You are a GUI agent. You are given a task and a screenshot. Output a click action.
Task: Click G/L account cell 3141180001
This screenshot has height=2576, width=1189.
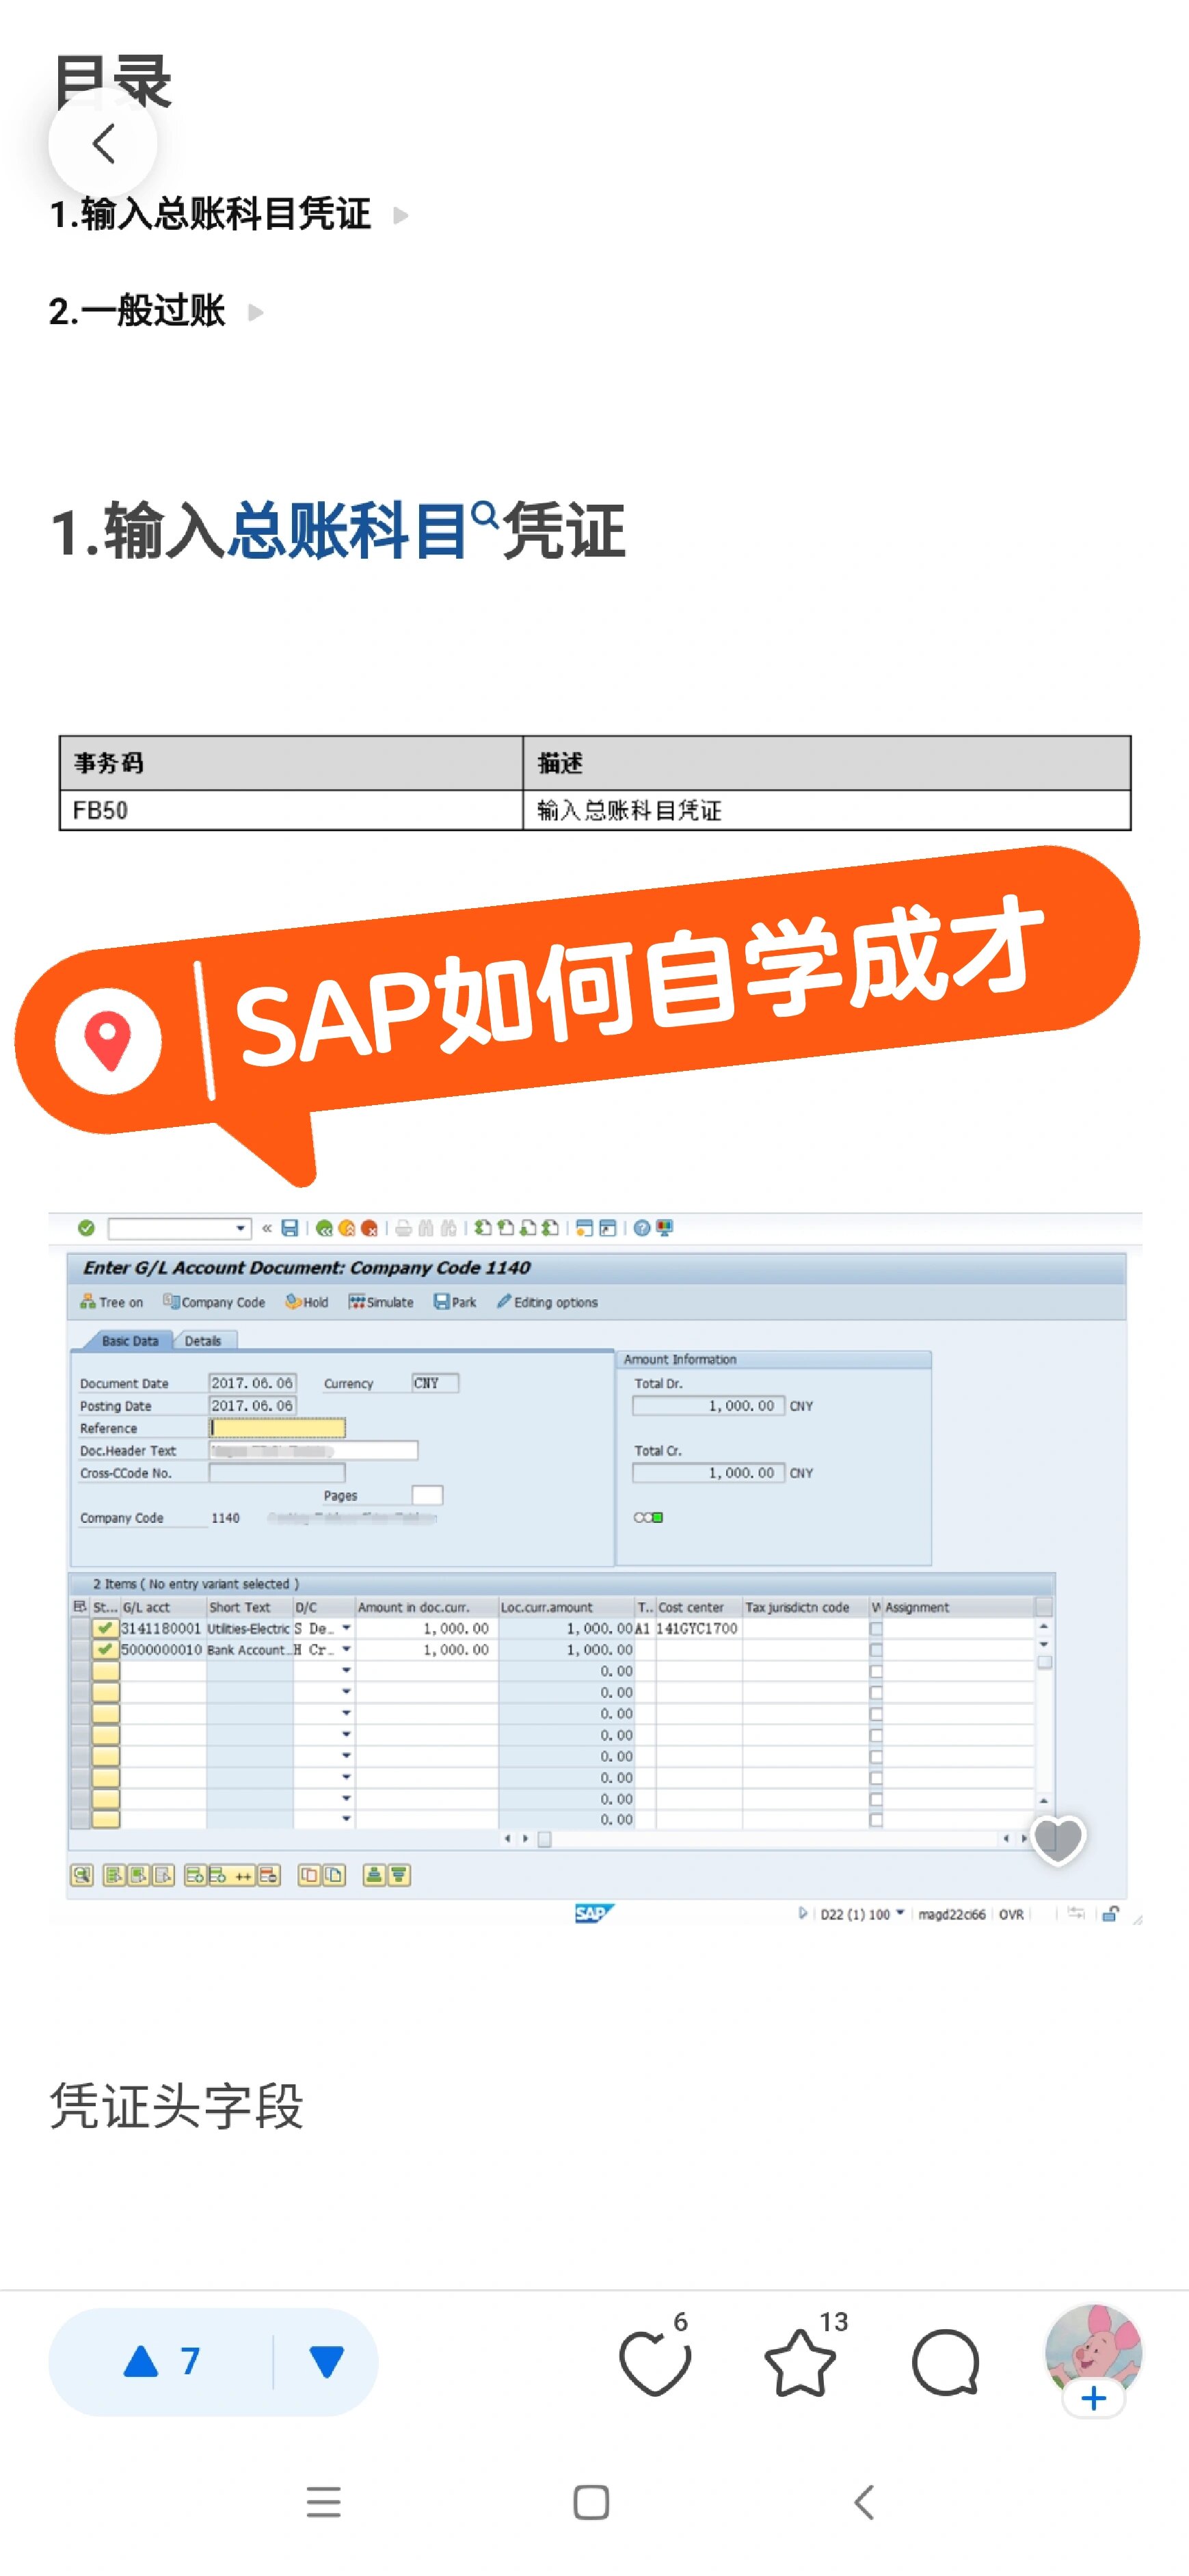coord(162,1628)
